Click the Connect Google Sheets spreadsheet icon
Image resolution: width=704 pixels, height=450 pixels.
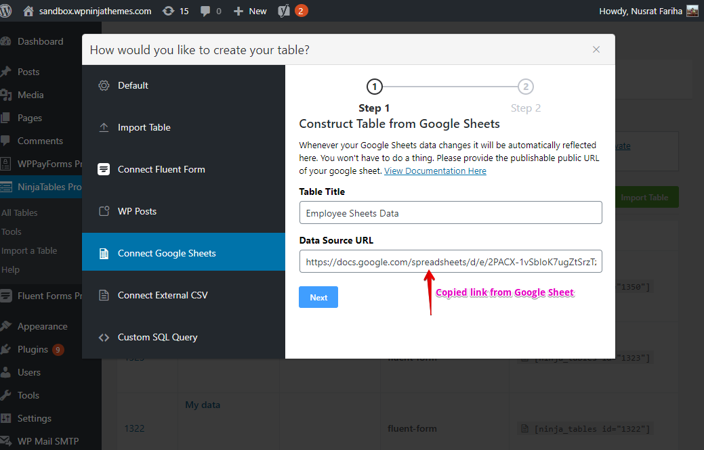(x=104, y=253)
